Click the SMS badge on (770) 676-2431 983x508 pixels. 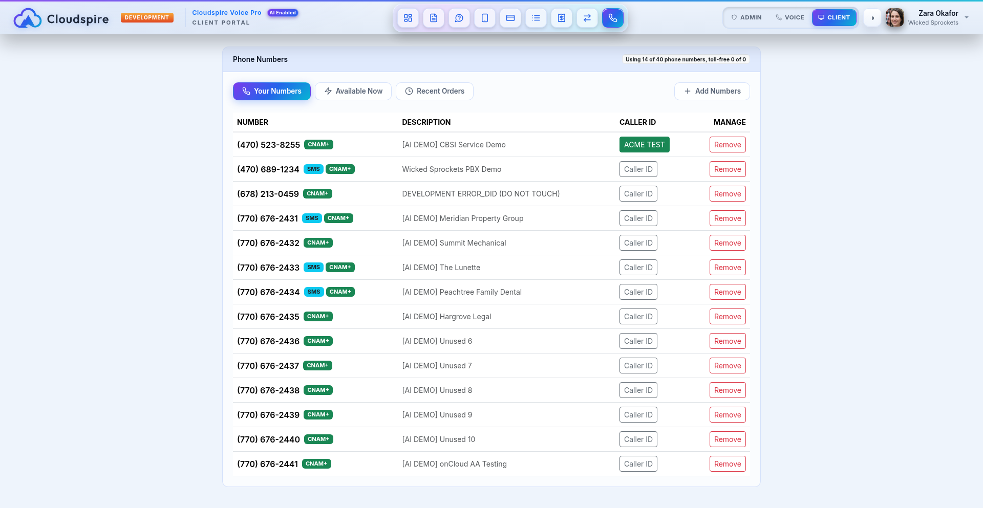click(312, 218)
